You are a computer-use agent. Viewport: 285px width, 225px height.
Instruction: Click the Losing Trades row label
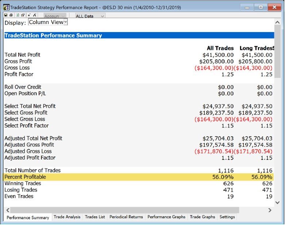click(21, 190)
